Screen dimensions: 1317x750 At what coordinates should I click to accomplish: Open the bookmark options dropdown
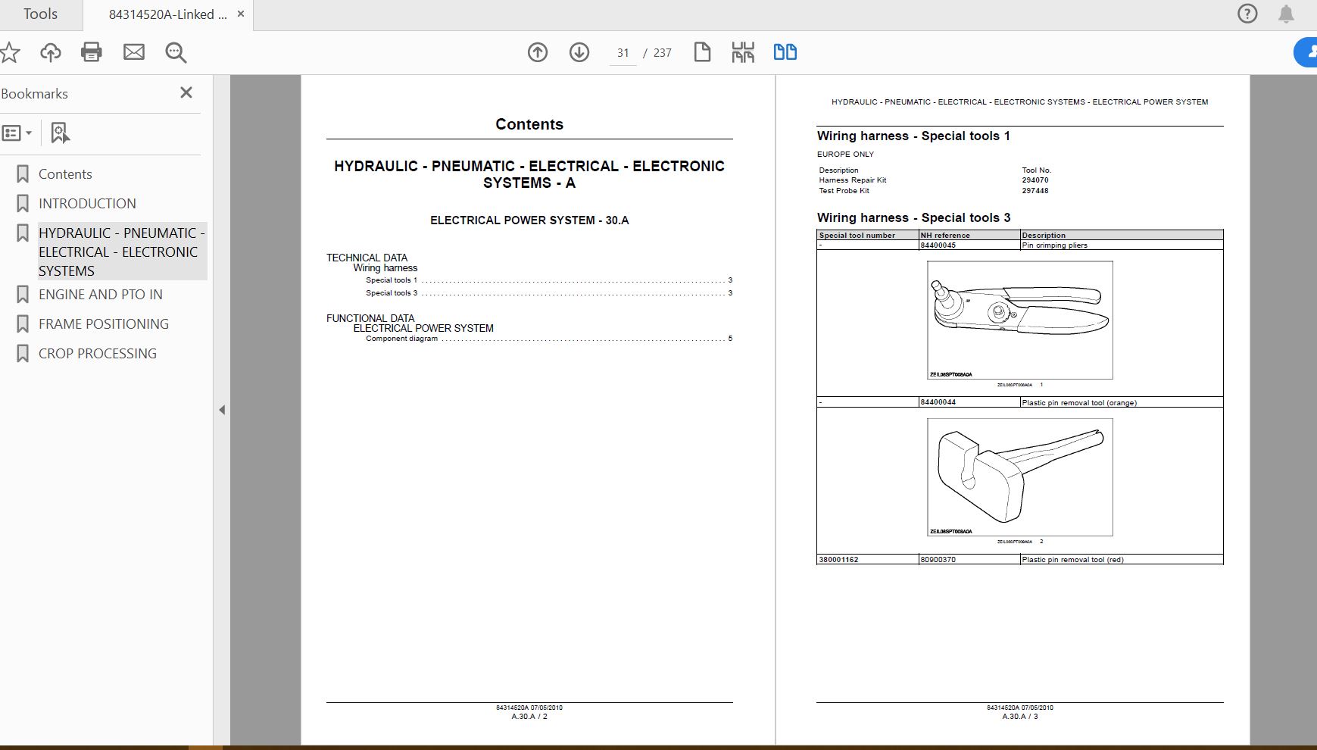18,133
